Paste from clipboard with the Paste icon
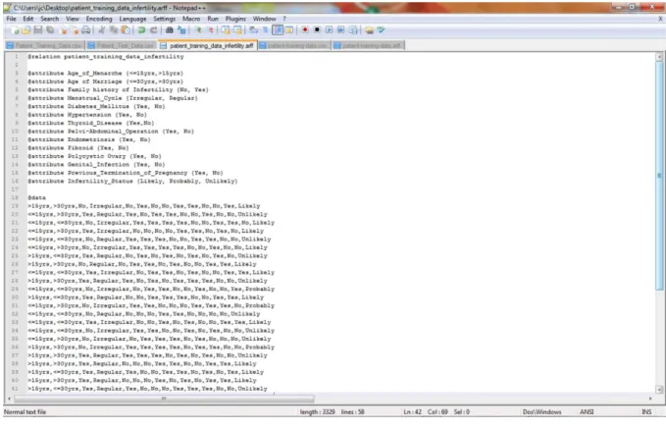Viewport: 666px width, 429px height. point(126,30)
